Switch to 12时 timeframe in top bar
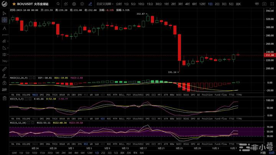The height and width of the screenshot is (155, 276). (x=202, y=4)
